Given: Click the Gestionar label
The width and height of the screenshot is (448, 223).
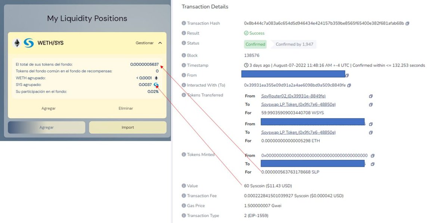Looking at the screenshot, I should pyautogui.click(x=144, y=43).
